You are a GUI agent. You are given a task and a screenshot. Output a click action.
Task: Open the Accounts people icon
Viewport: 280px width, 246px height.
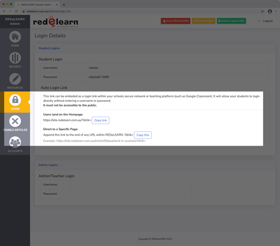[x=15, y=142]
